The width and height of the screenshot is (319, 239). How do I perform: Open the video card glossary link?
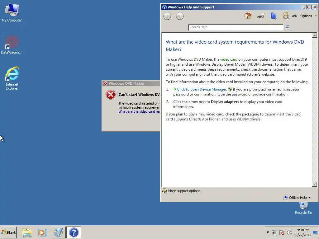tap(229, 59)
